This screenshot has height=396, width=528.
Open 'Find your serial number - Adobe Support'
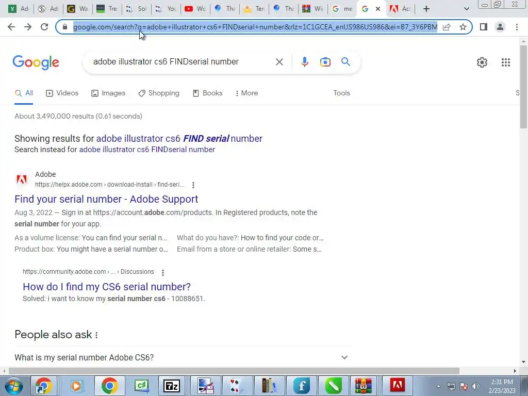[x=106, y=199]
